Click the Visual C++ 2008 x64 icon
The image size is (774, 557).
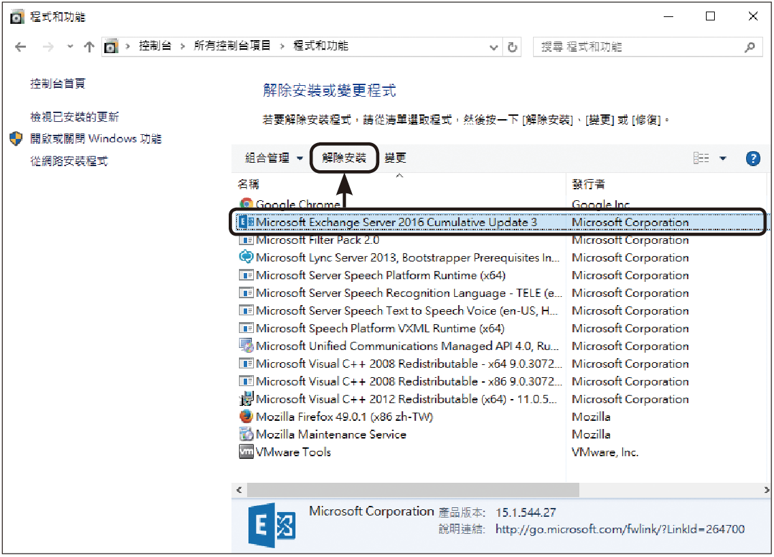246,364
